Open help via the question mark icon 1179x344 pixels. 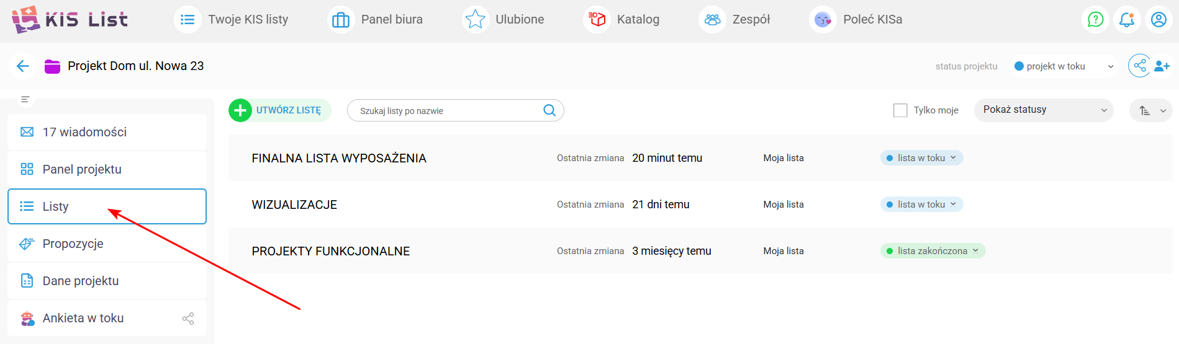tap(1096, 20)
